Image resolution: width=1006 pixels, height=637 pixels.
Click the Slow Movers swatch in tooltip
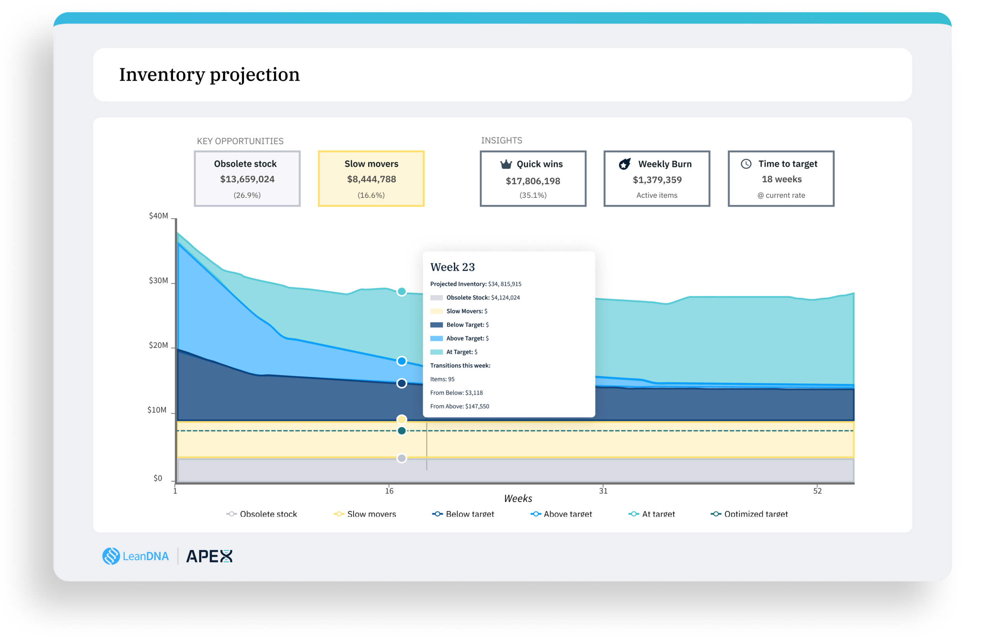coord(436,311)
